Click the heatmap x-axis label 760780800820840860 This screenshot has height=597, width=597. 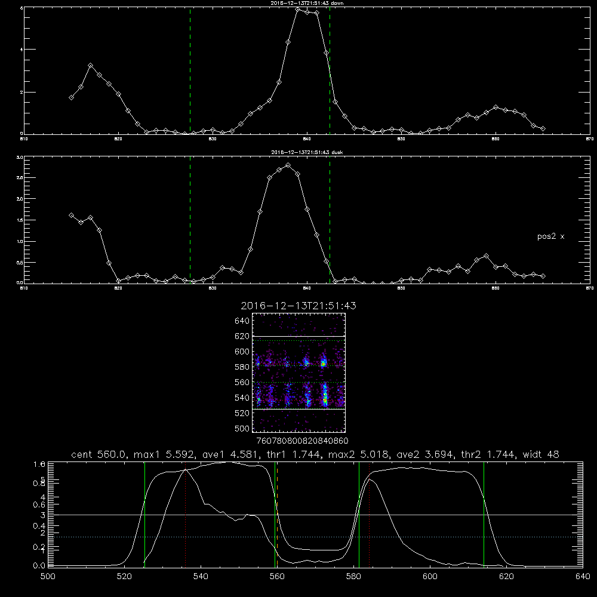click(x=302, y=441)
